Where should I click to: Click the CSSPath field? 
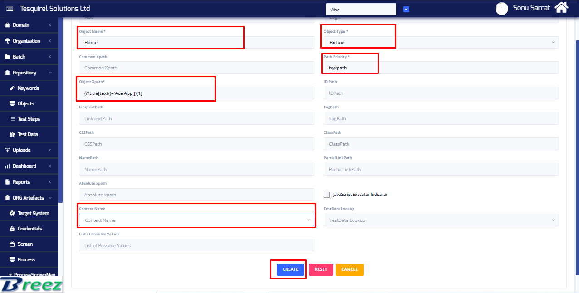pyautogui.click(x=196, y=144)
